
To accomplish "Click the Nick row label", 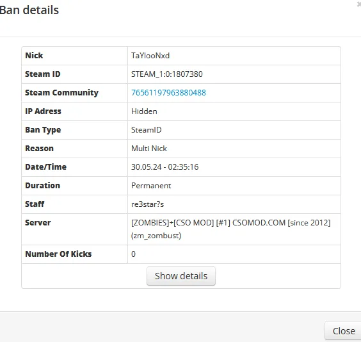I will (x=34, y=56).
